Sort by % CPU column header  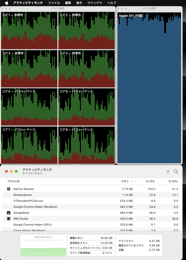point(150,181)
